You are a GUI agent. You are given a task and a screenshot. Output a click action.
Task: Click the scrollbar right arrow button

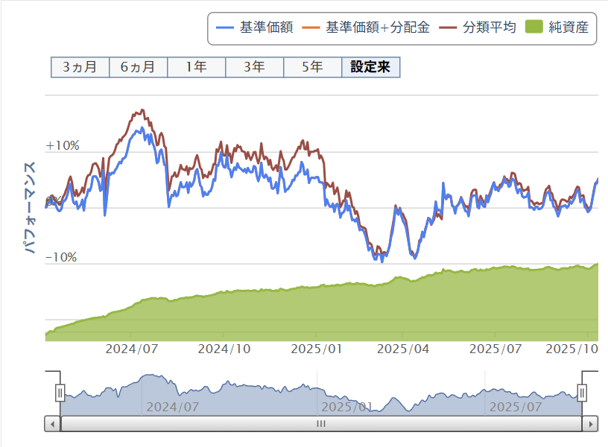pyautogui.click(x=591, y=424)
